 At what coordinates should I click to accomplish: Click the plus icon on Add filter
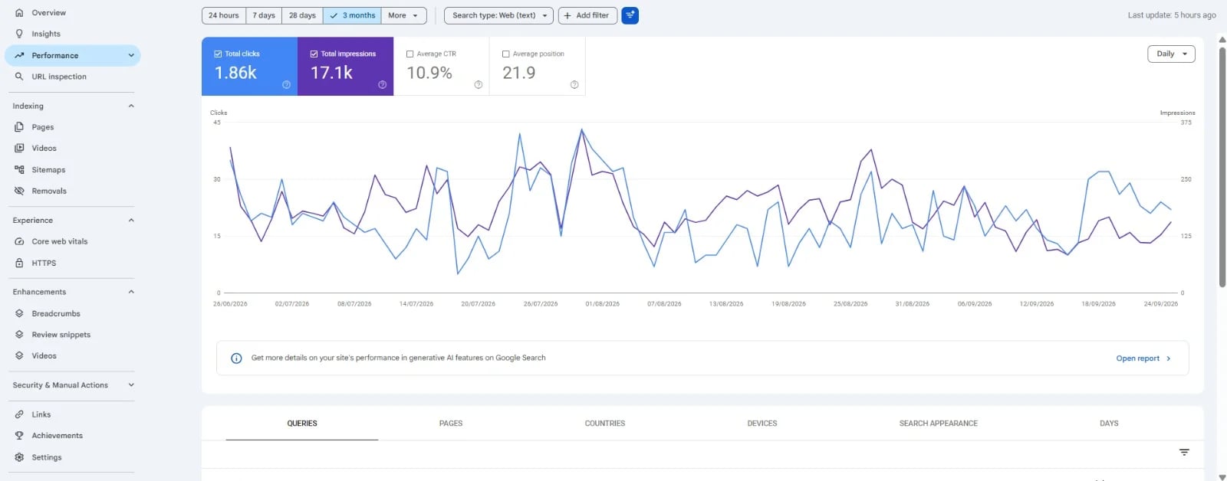tap(567, 15)
